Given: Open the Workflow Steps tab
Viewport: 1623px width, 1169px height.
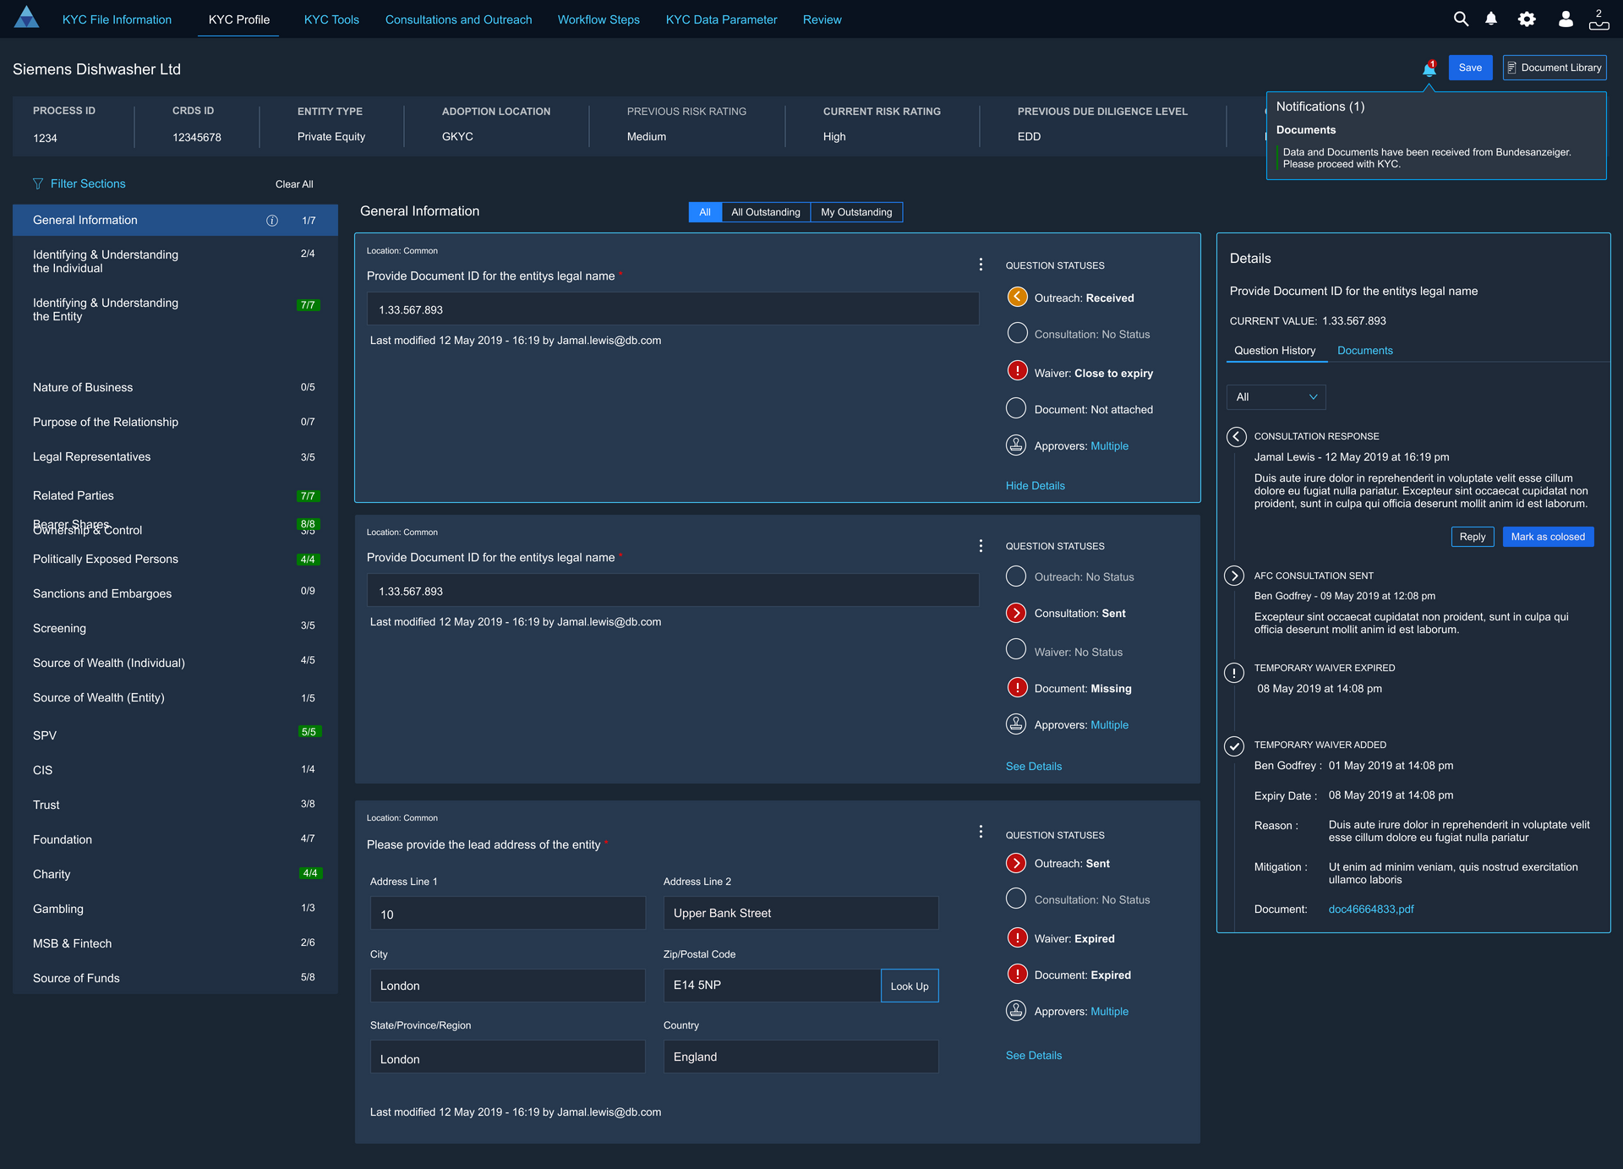Looking at the screenshot, I should [598, 19].
